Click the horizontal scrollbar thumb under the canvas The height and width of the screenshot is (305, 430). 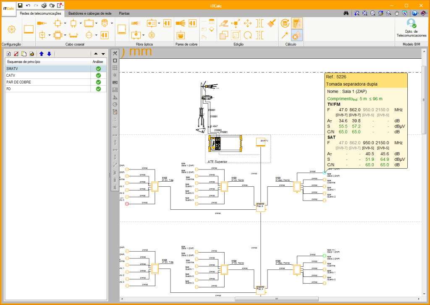point(276,299)
